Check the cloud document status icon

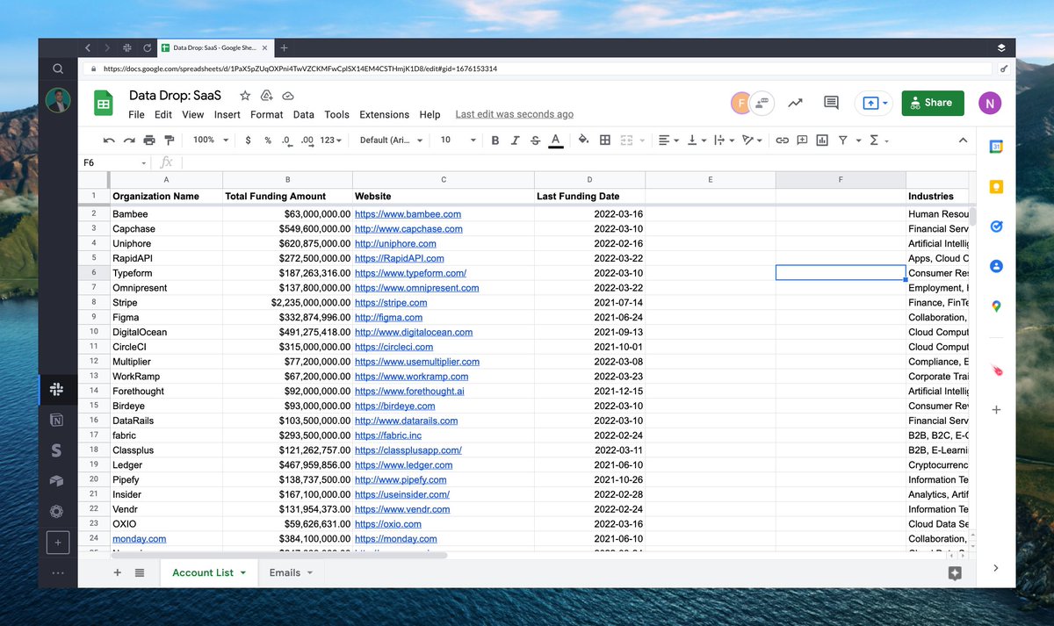[288, 95]
